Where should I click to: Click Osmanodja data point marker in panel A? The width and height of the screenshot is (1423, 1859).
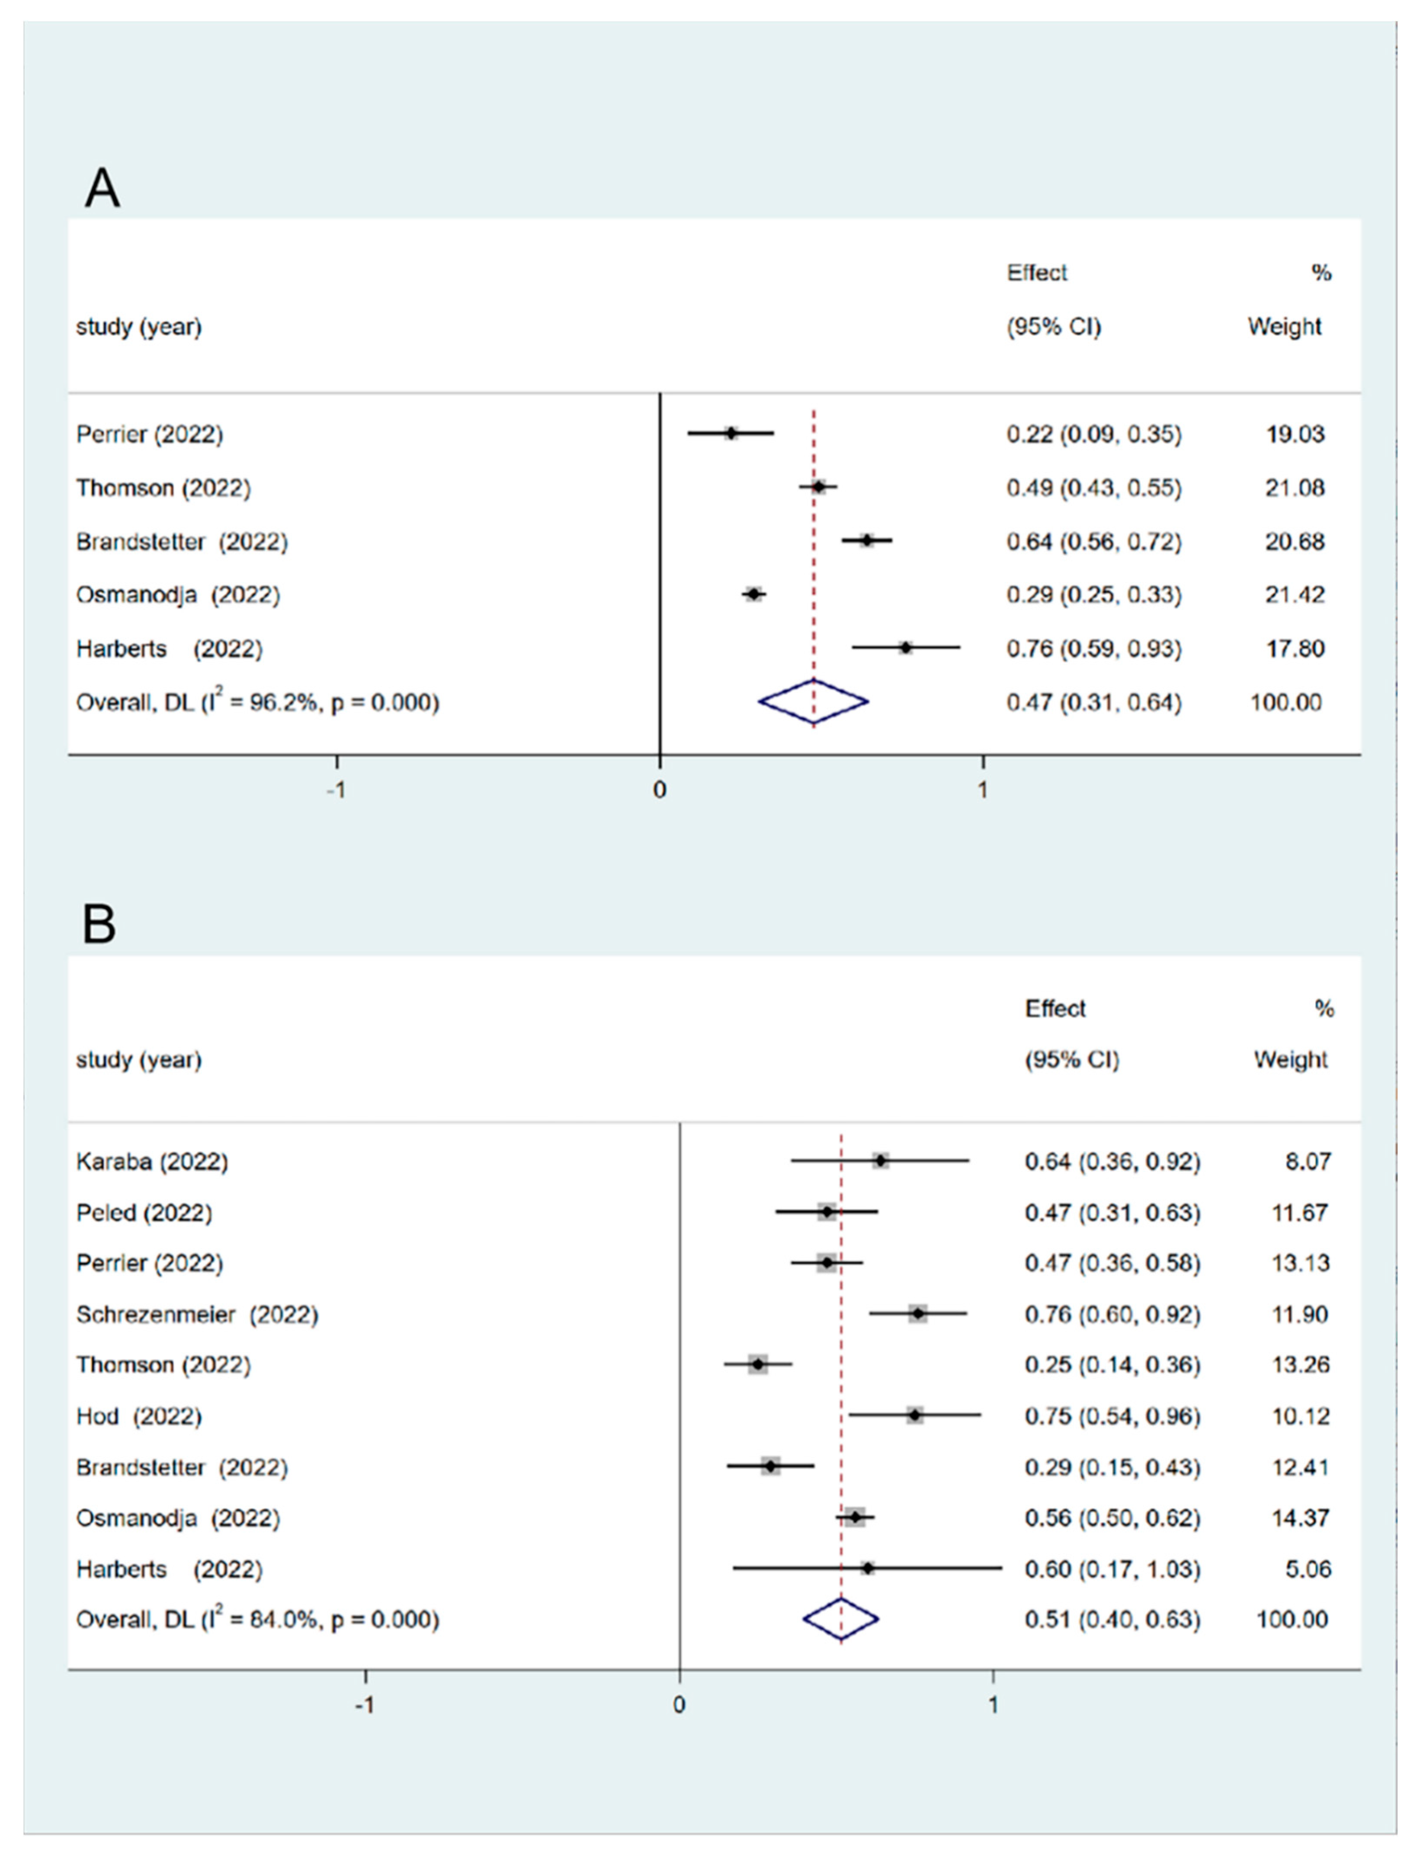(x=754, y=595)
